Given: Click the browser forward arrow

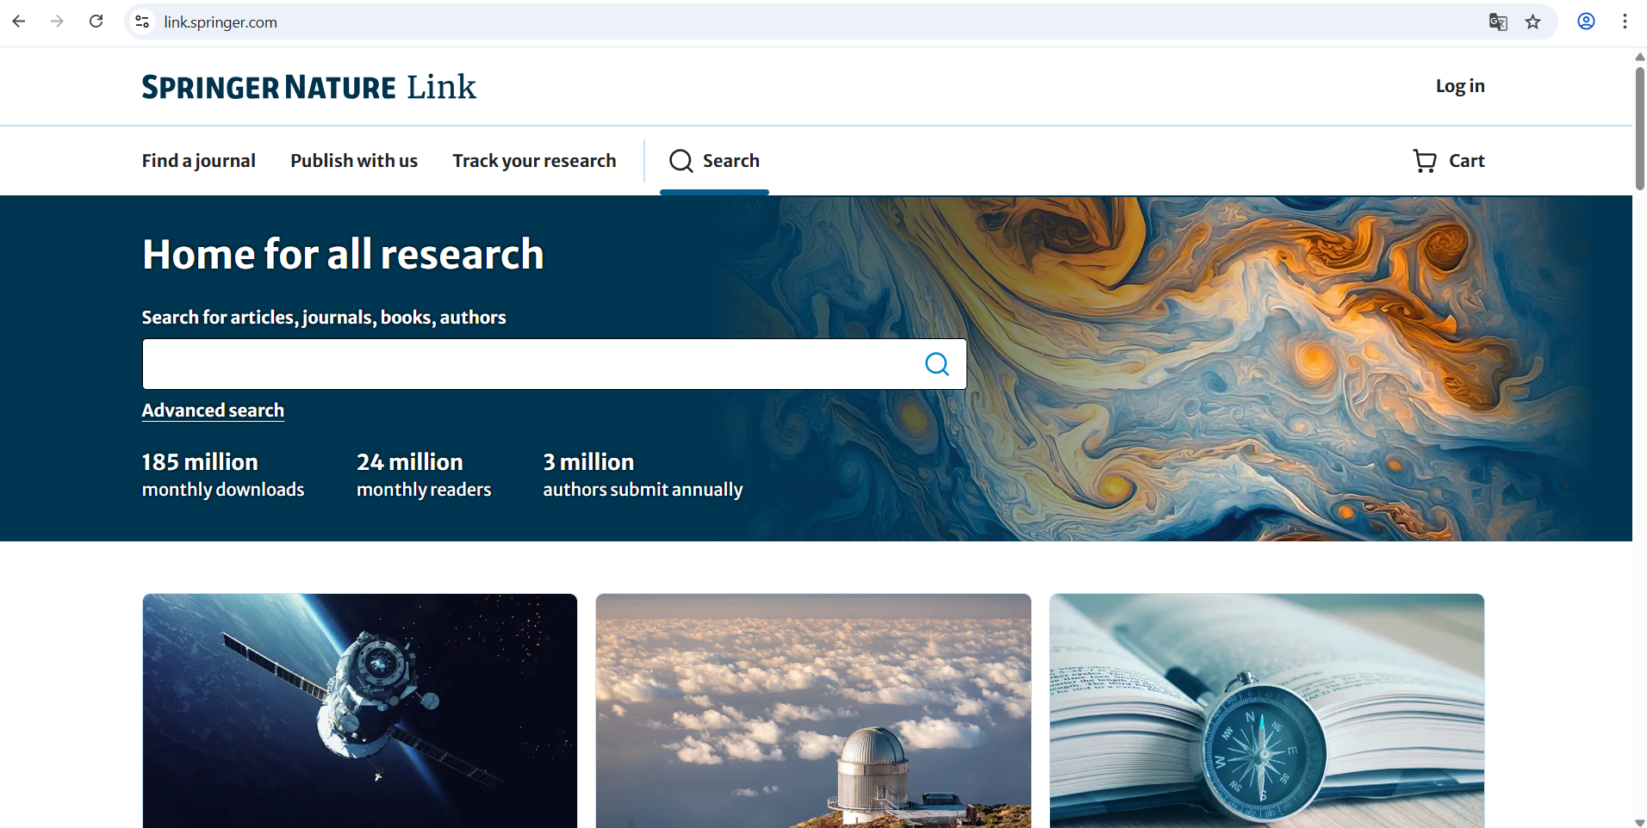Looking at the screenshot, I should pyautogui.click(x=58, y=22).
